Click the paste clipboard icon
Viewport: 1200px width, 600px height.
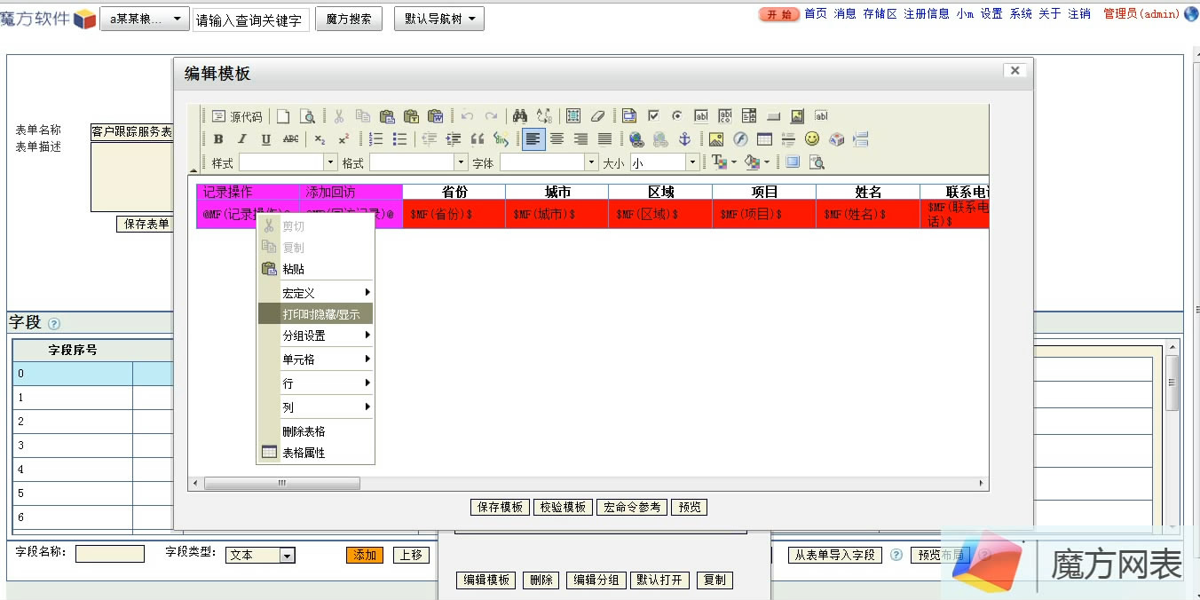click(x=387, y=116)
